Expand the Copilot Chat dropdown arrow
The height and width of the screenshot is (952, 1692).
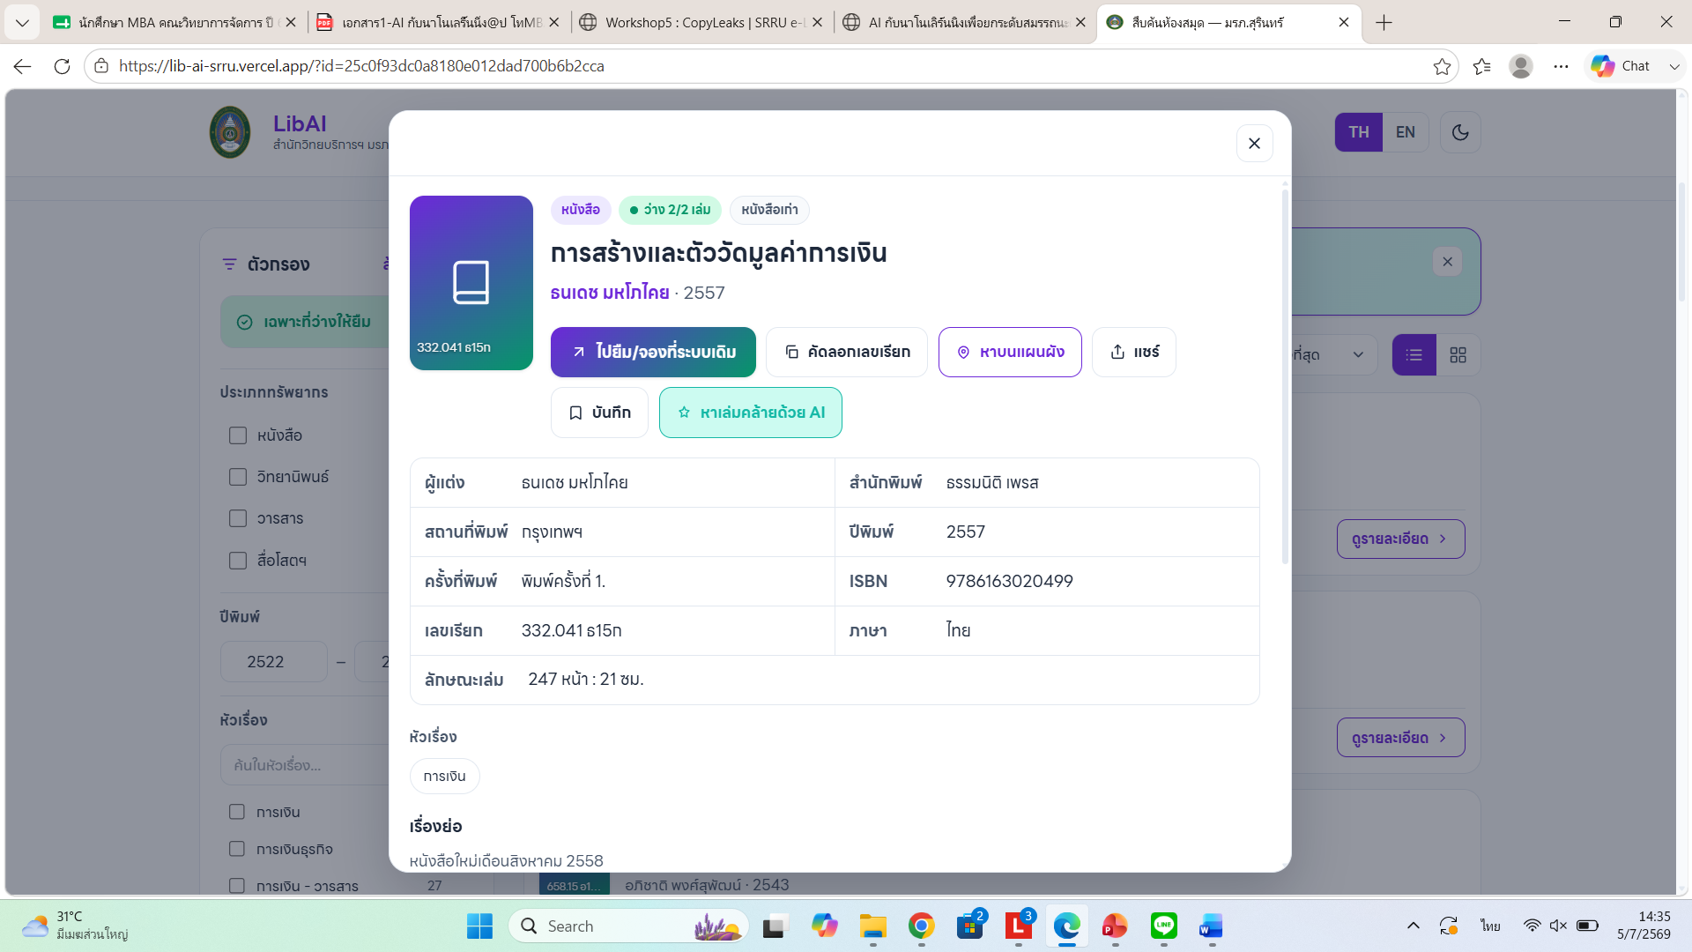point(1674,66)
